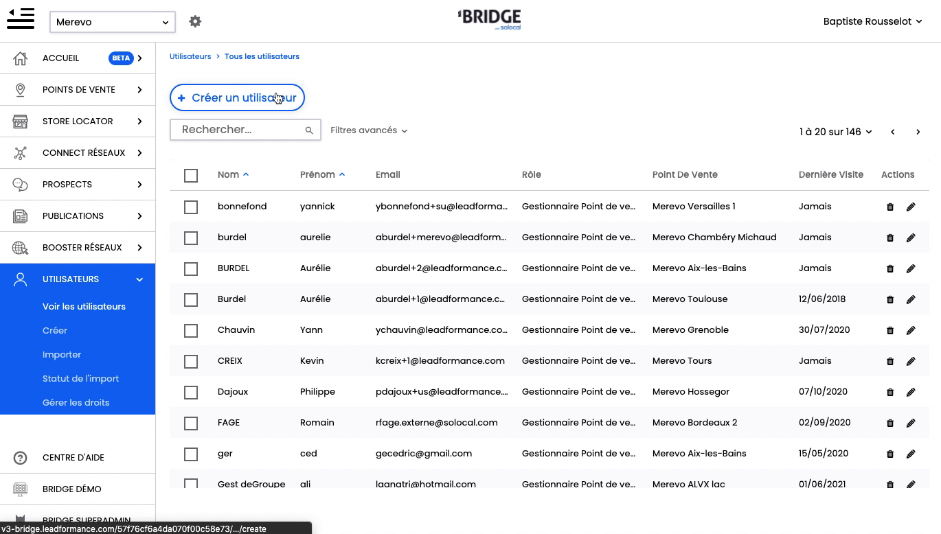The width and height of the screenshot is (941, 534).
Task: Select Gérer les droits submenu item
Action: 76,403
